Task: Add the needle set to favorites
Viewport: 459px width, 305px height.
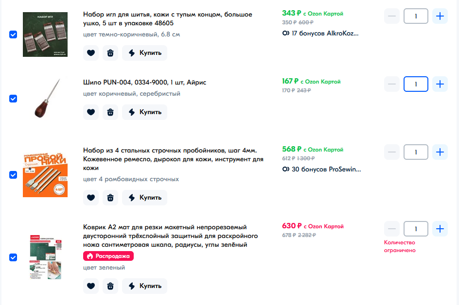Action: pos(91,53)
